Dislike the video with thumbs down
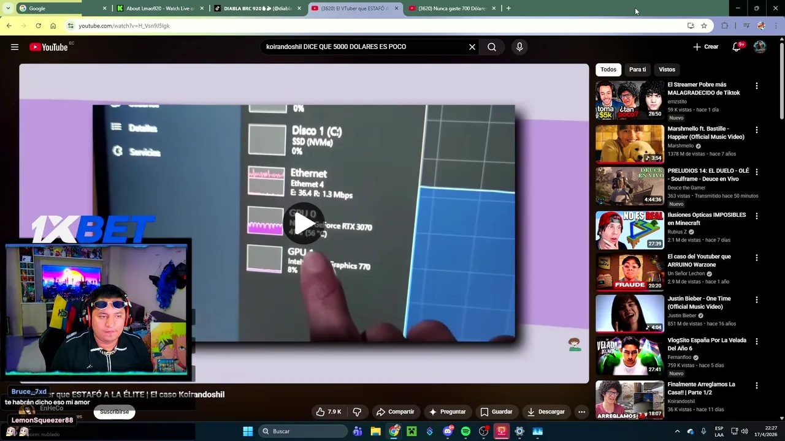This screenshot has width=785, height=441. click(357, 412)
